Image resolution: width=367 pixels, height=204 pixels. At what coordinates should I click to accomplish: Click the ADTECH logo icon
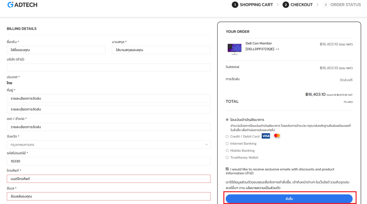coord(11,5)
